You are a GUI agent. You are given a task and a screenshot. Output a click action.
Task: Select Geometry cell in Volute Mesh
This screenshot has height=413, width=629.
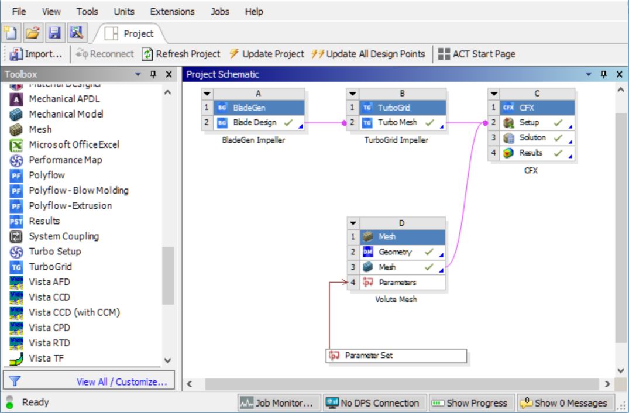tap(403, 252)
